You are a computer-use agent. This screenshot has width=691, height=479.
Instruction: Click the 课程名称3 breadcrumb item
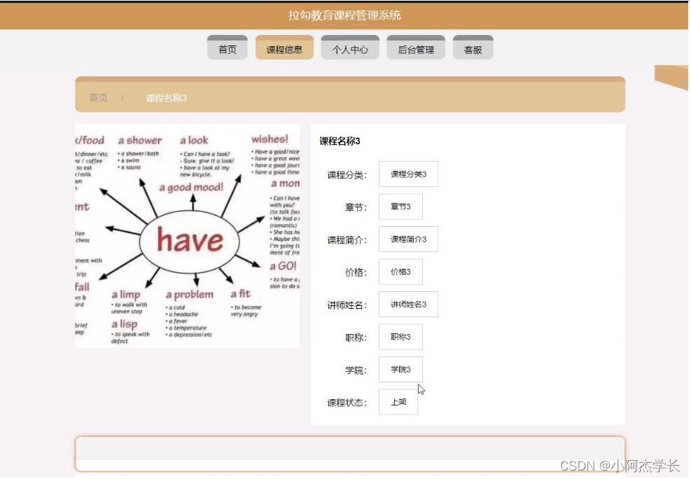point(166,98)
